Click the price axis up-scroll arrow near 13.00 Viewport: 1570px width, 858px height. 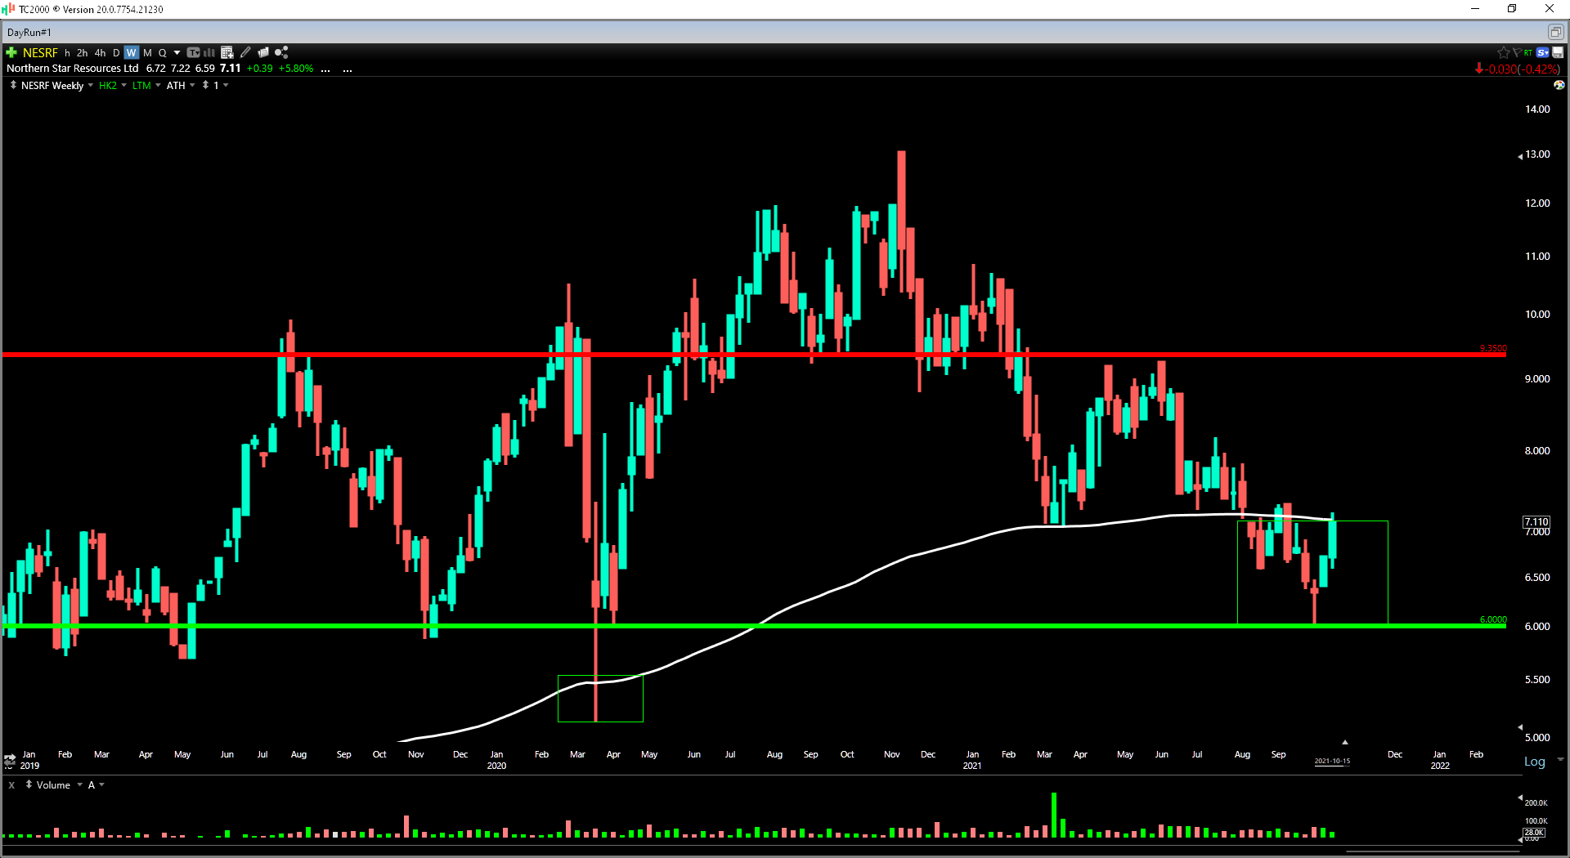pyautogui.click(x=1520, y=156)
